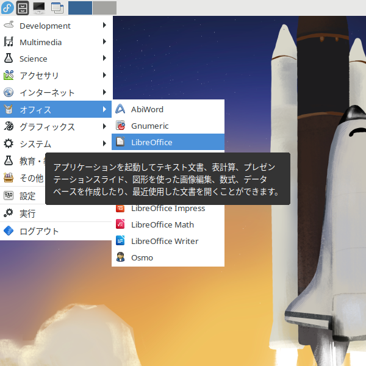Open the 設定 menu entry
366x366 pixels.
(23, 196)
